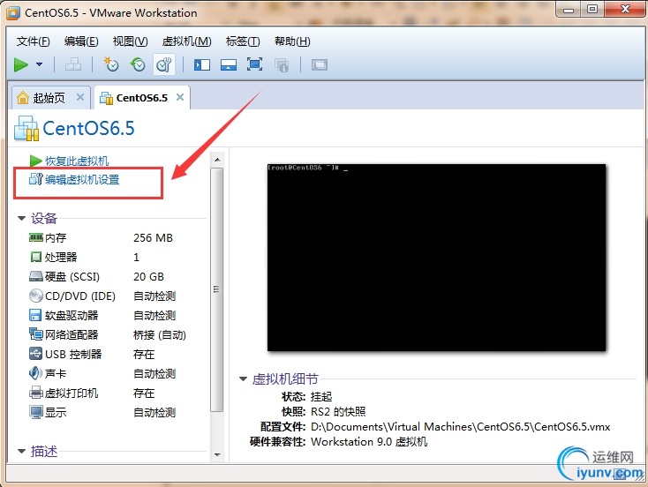The image size is (648, 487).
Task: Open the 虚拟机(M) menu
Action: coord(187,41)
